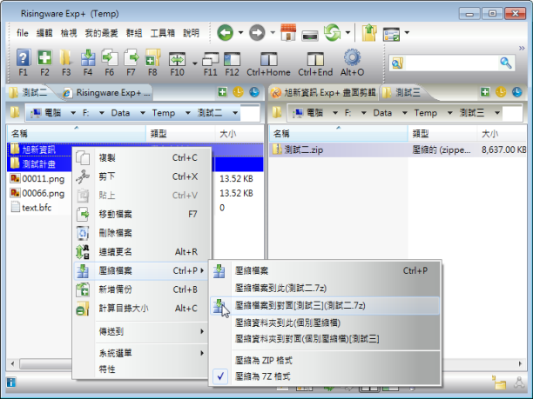533x399 pixels.
Task: Click the F4 compress icon
Action: coord(88,57)
